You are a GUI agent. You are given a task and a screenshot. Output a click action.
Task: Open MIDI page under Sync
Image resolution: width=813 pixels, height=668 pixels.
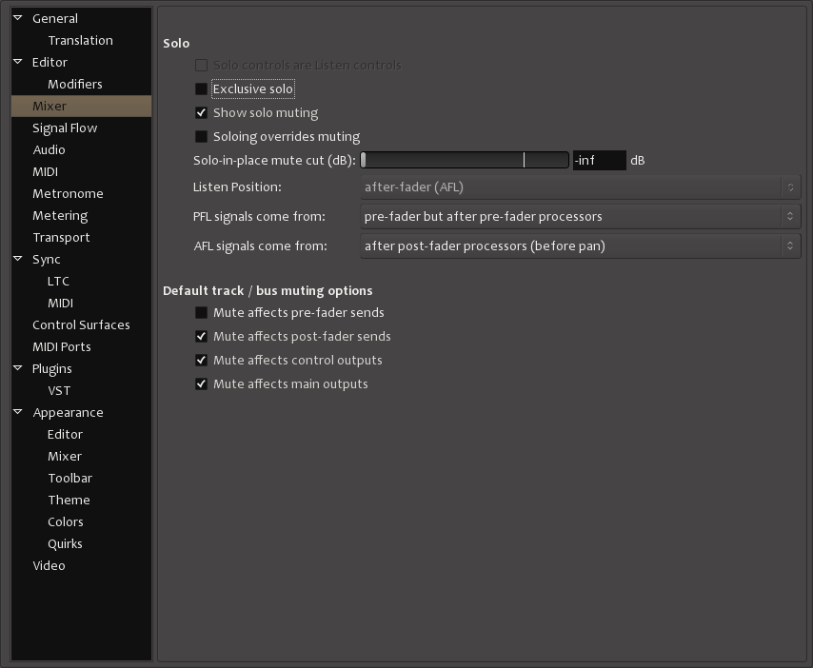[x=60, y=304]
